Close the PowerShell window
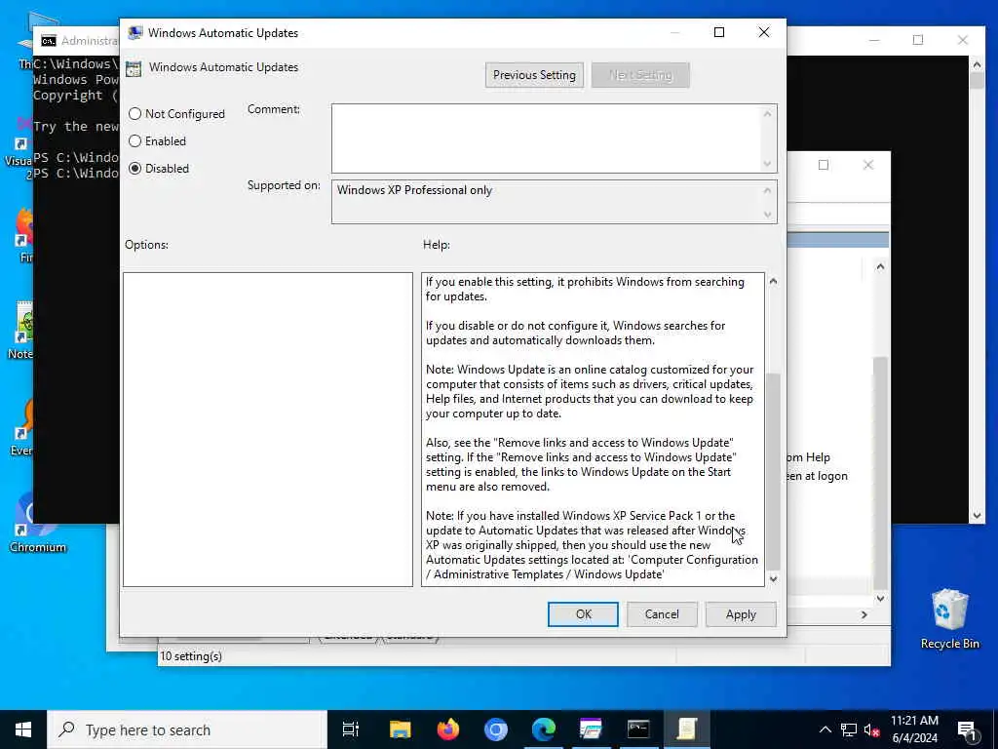The height and width of the screenshot is (749, 998). tap(962, 40)
